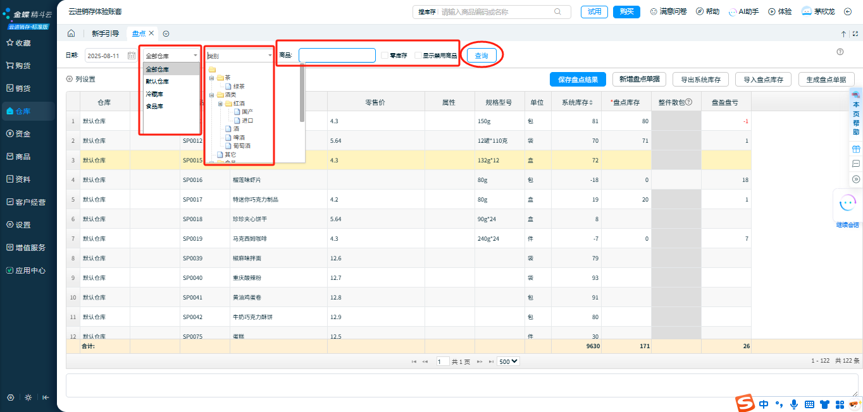This screenshot has height=412, width=863.
Task: Collapse the sidebar using the bottom arrow icon
Action: click(46, 397)
